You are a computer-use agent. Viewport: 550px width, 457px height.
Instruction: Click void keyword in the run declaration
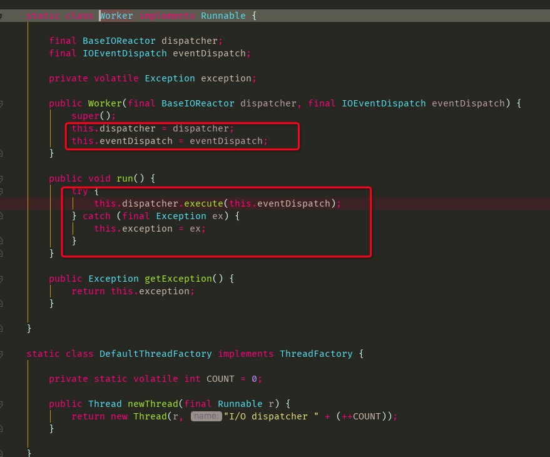click(x=99, y=178)
